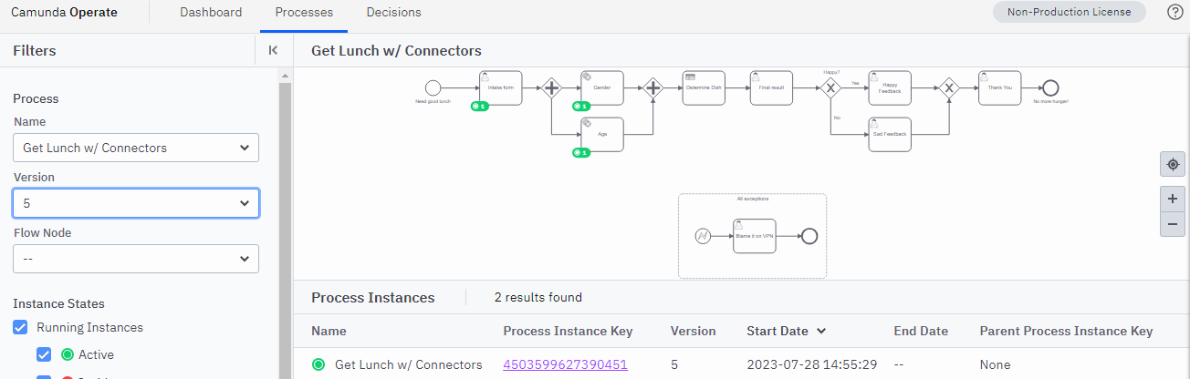
Task: Select the Determine Dish task node
Action: pyautogui.click(x=704, y=87)
